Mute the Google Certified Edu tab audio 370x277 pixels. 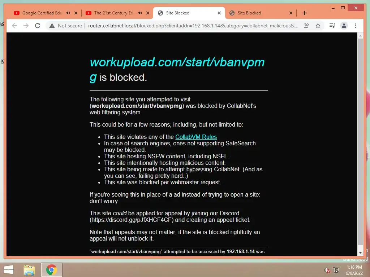pyautogui.click(x=68, y=13)
